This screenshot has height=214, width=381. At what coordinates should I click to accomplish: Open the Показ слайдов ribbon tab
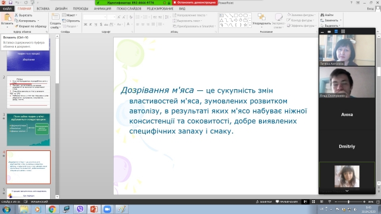click(x=129, y=9)
